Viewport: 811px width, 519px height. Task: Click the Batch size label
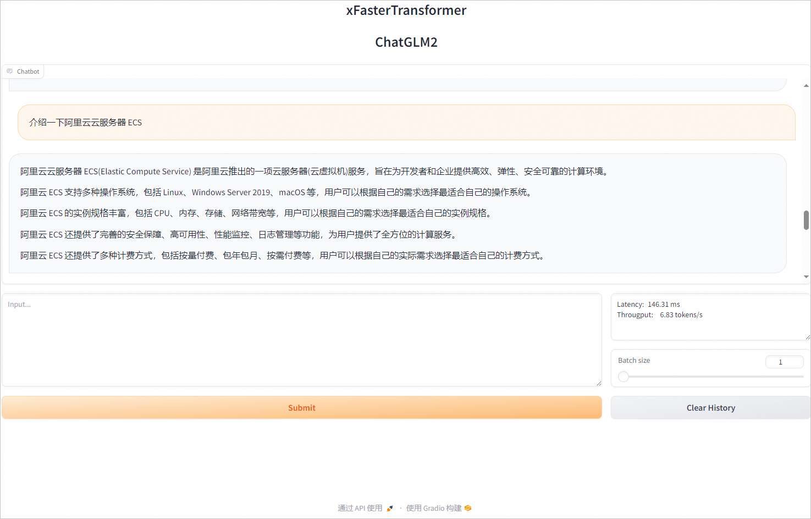click(634, 361)
